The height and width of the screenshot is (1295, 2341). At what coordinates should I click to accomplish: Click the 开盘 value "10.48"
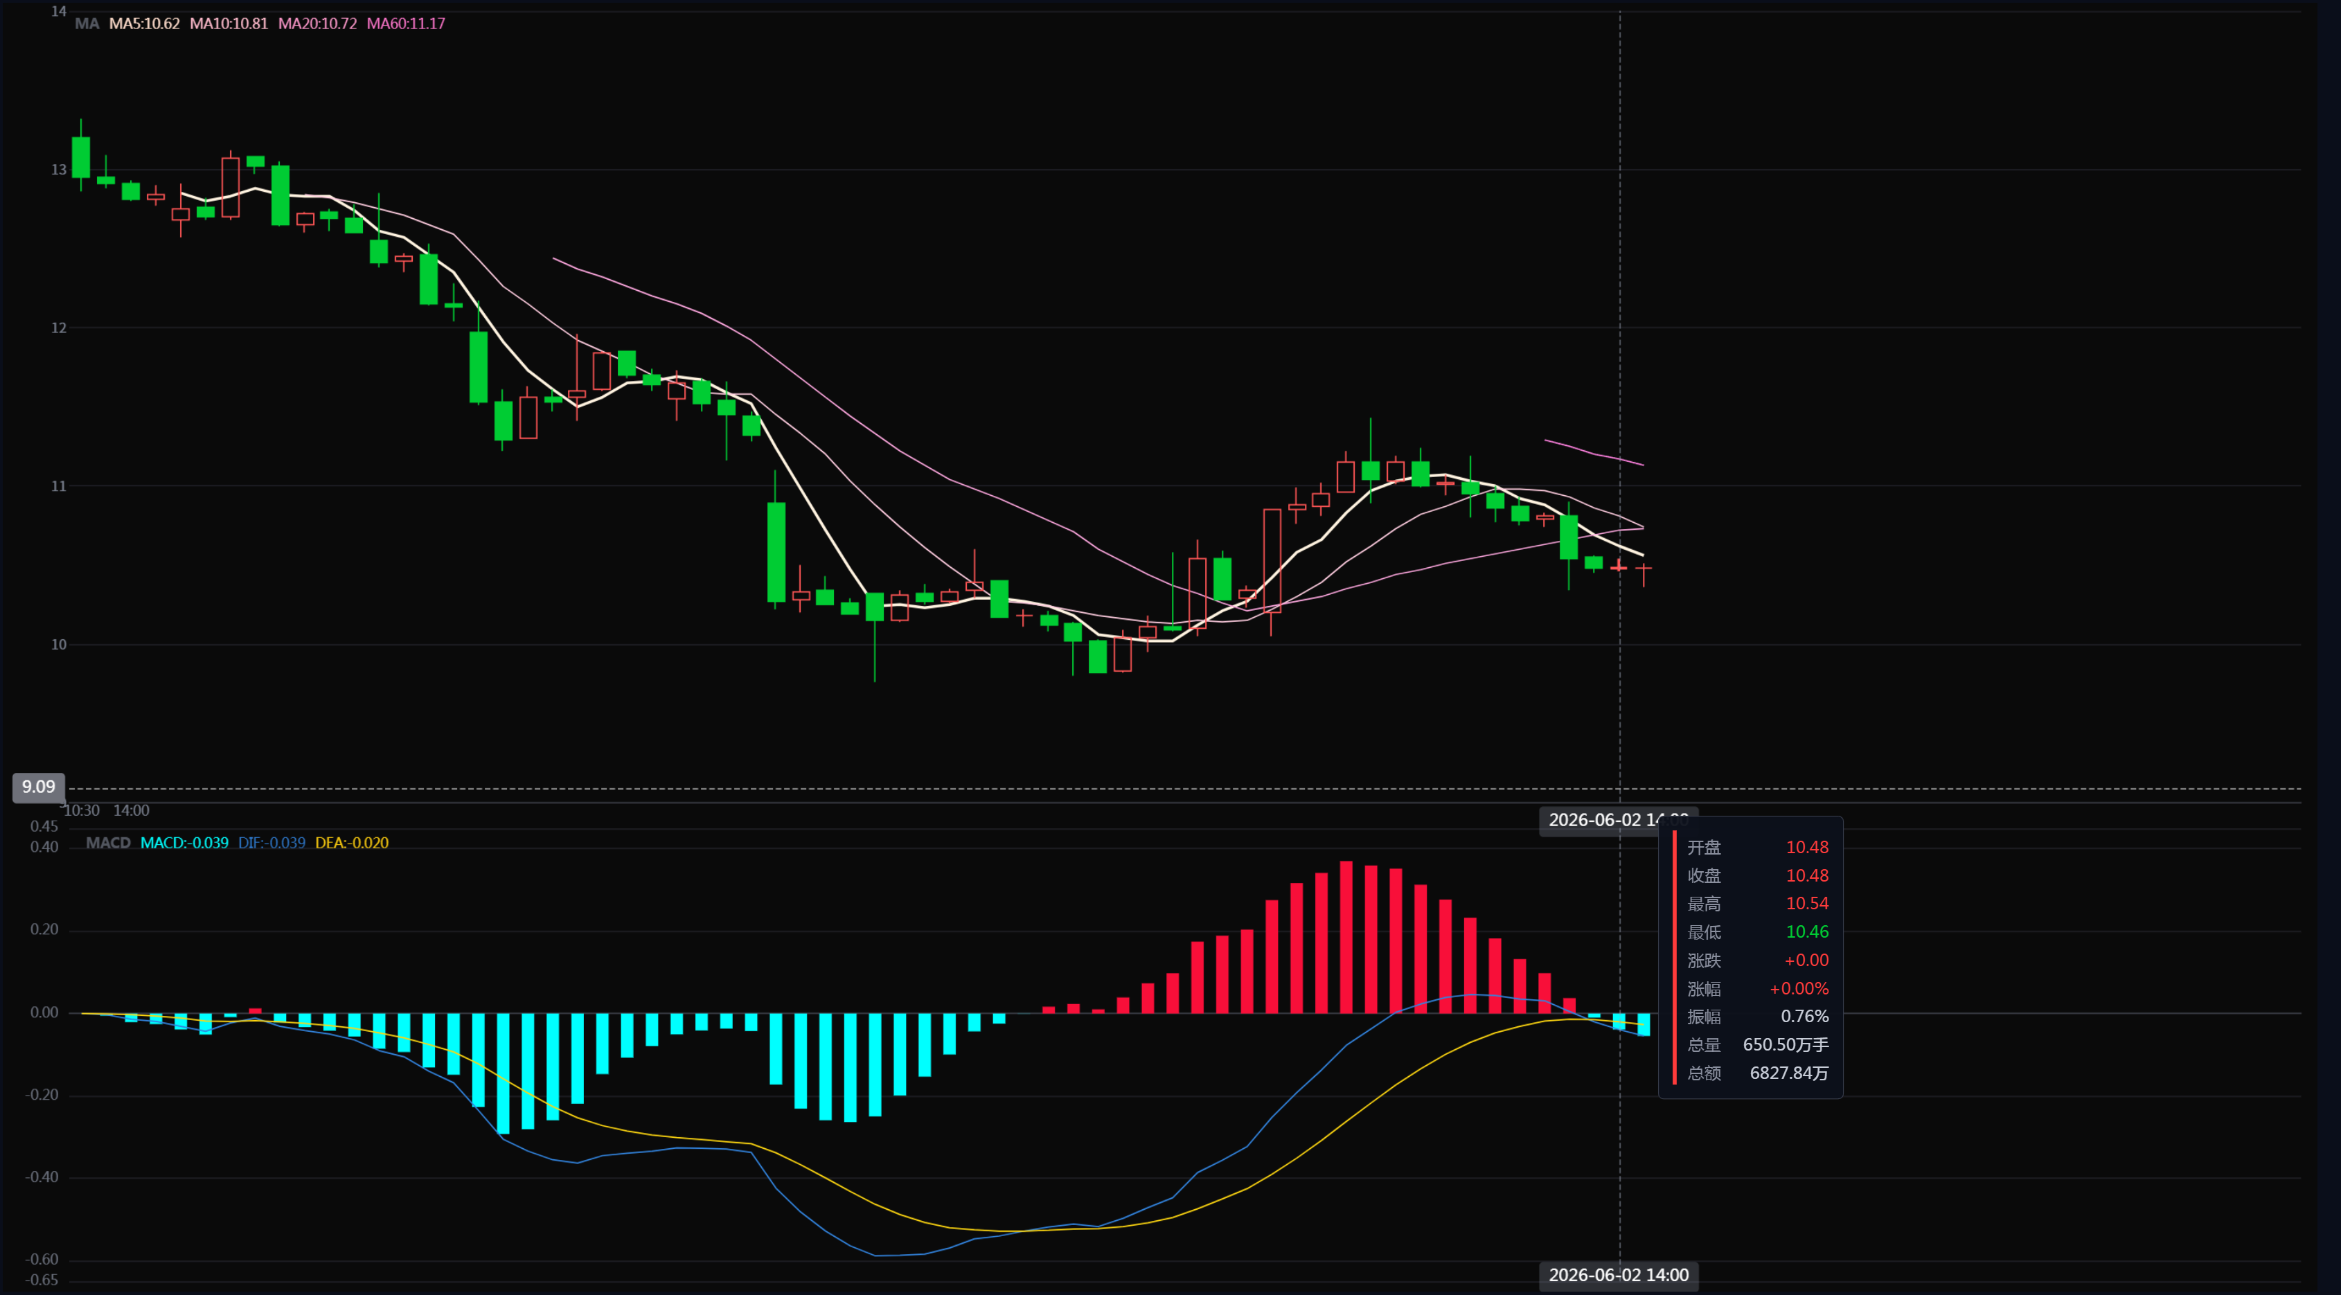click(x=1806, y=847)
